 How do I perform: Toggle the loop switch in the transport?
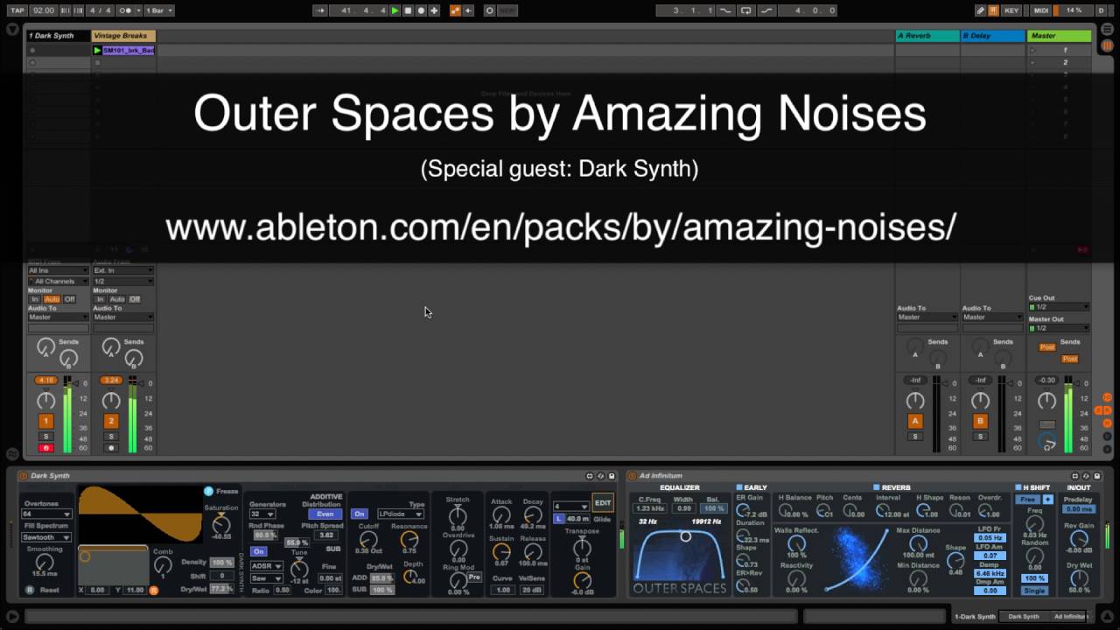coord(745,10)
